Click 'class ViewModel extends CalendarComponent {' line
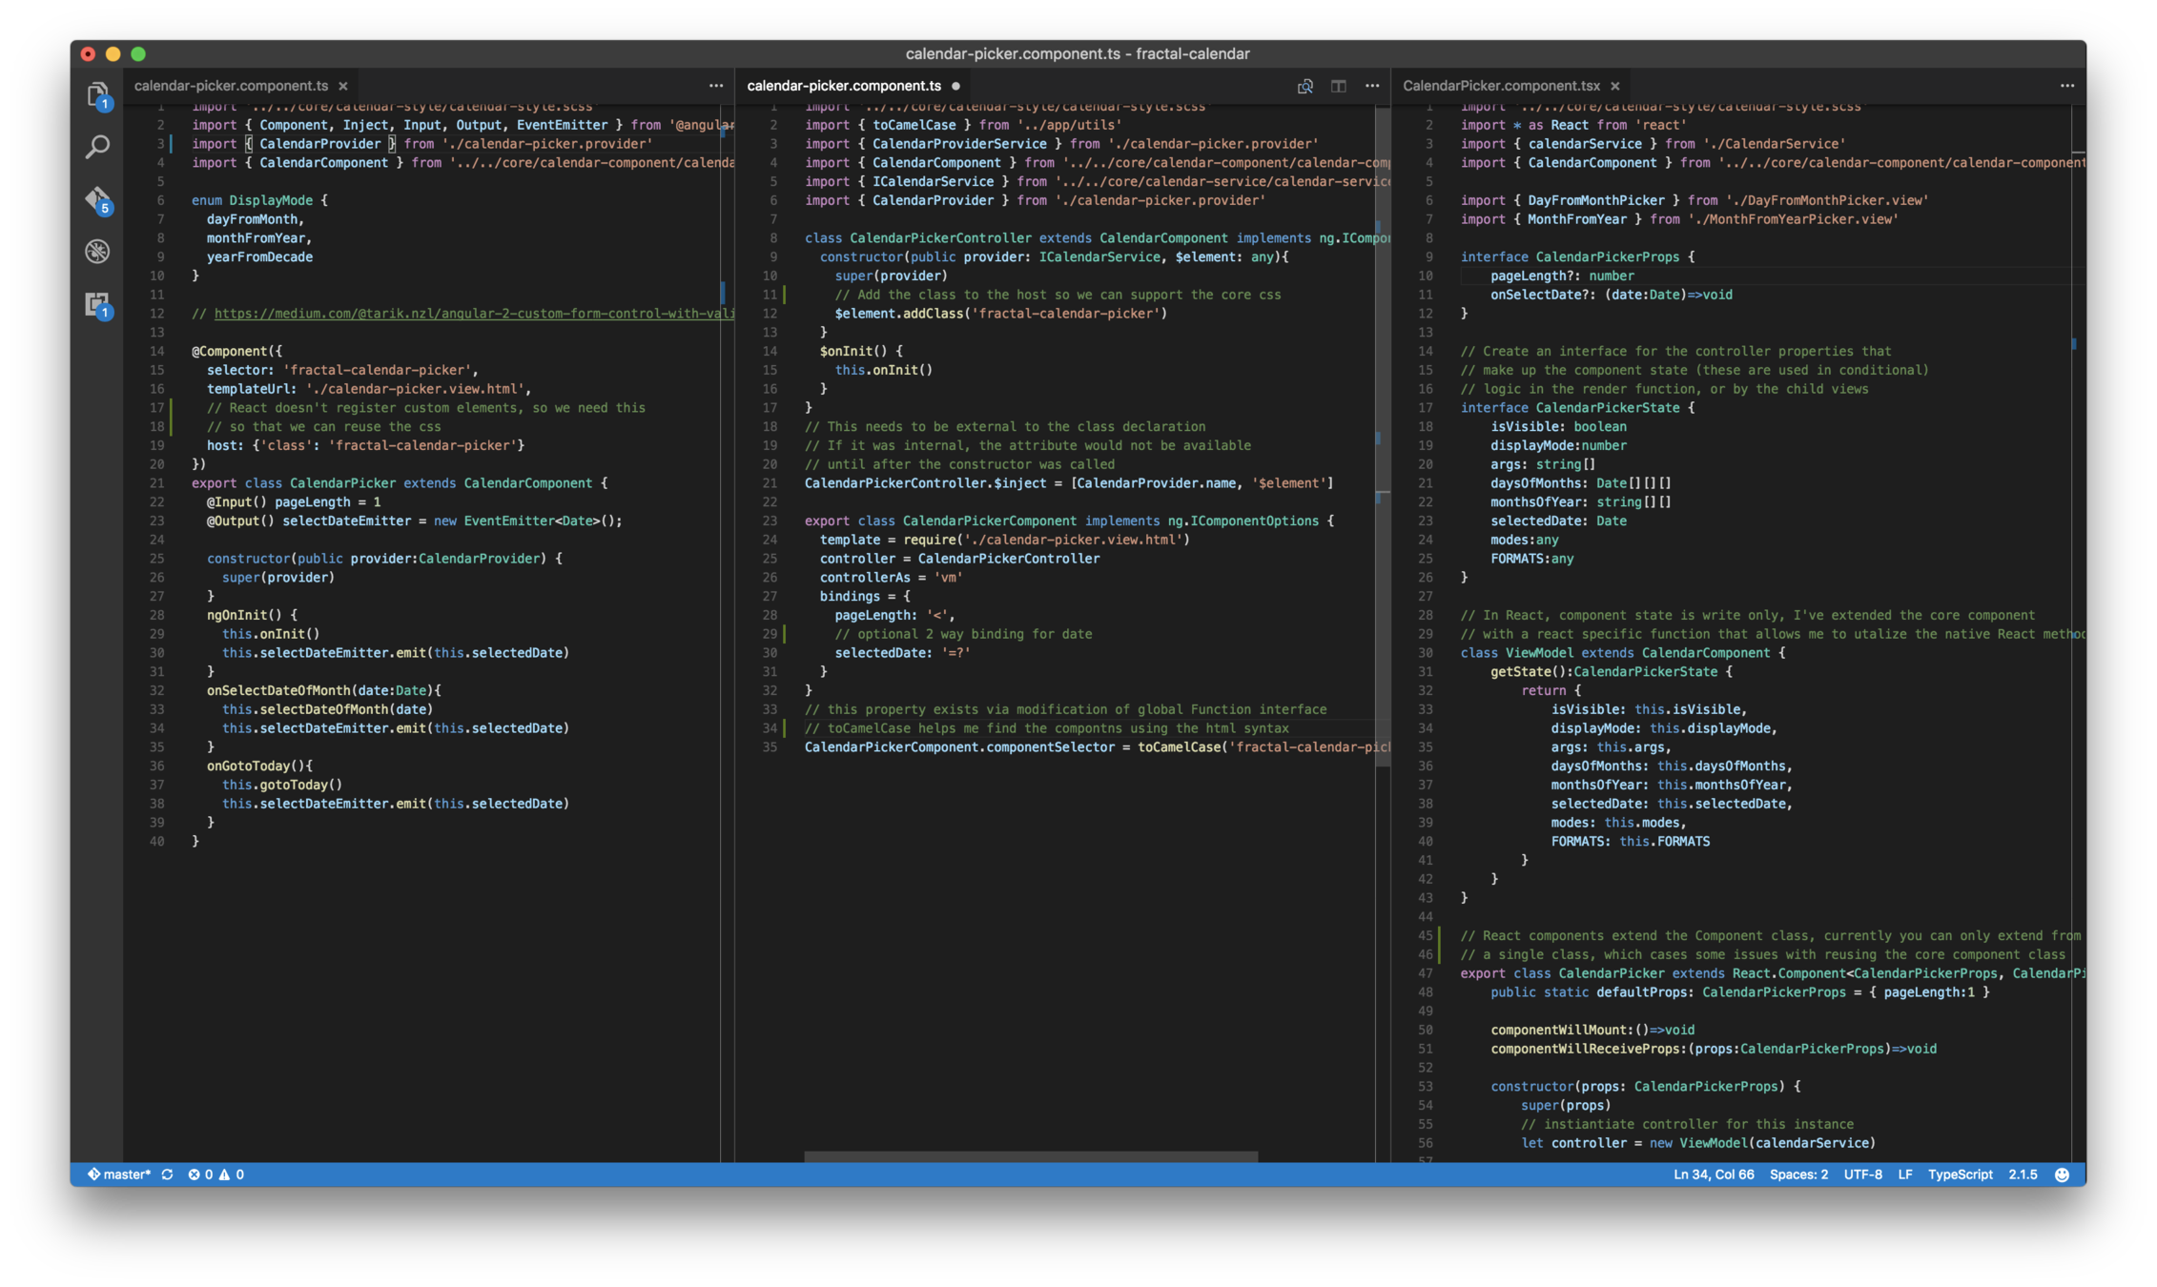2157x1287 pixels. coord(1622,653)
